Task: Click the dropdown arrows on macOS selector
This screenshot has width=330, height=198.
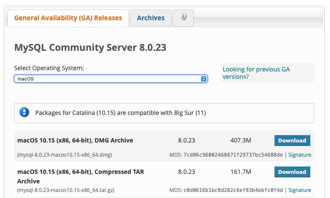Action: (x=204, y=79)
